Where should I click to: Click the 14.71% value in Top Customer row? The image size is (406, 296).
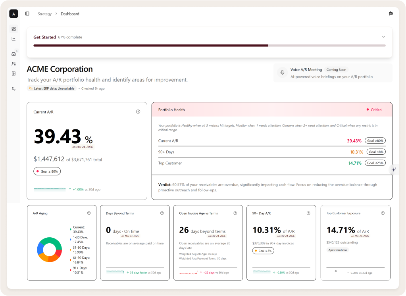355,163
